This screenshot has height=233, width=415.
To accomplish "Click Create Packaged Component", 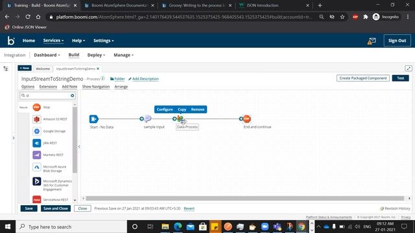I will (x=363, y=78).
